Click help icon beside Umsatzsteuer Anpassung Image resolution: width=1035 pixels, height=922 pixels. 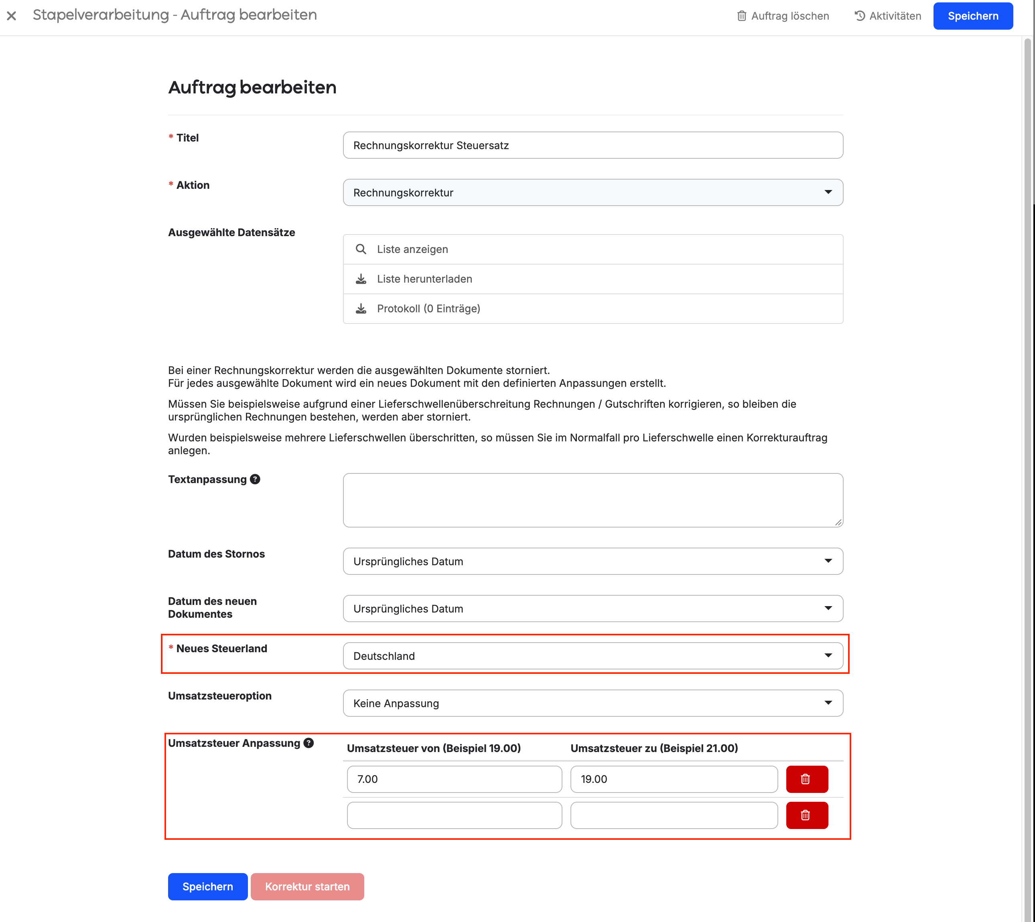point(308,743)
